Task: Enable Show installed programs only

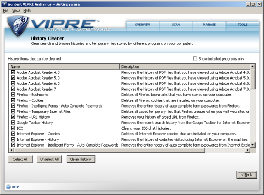Action: 195,58
